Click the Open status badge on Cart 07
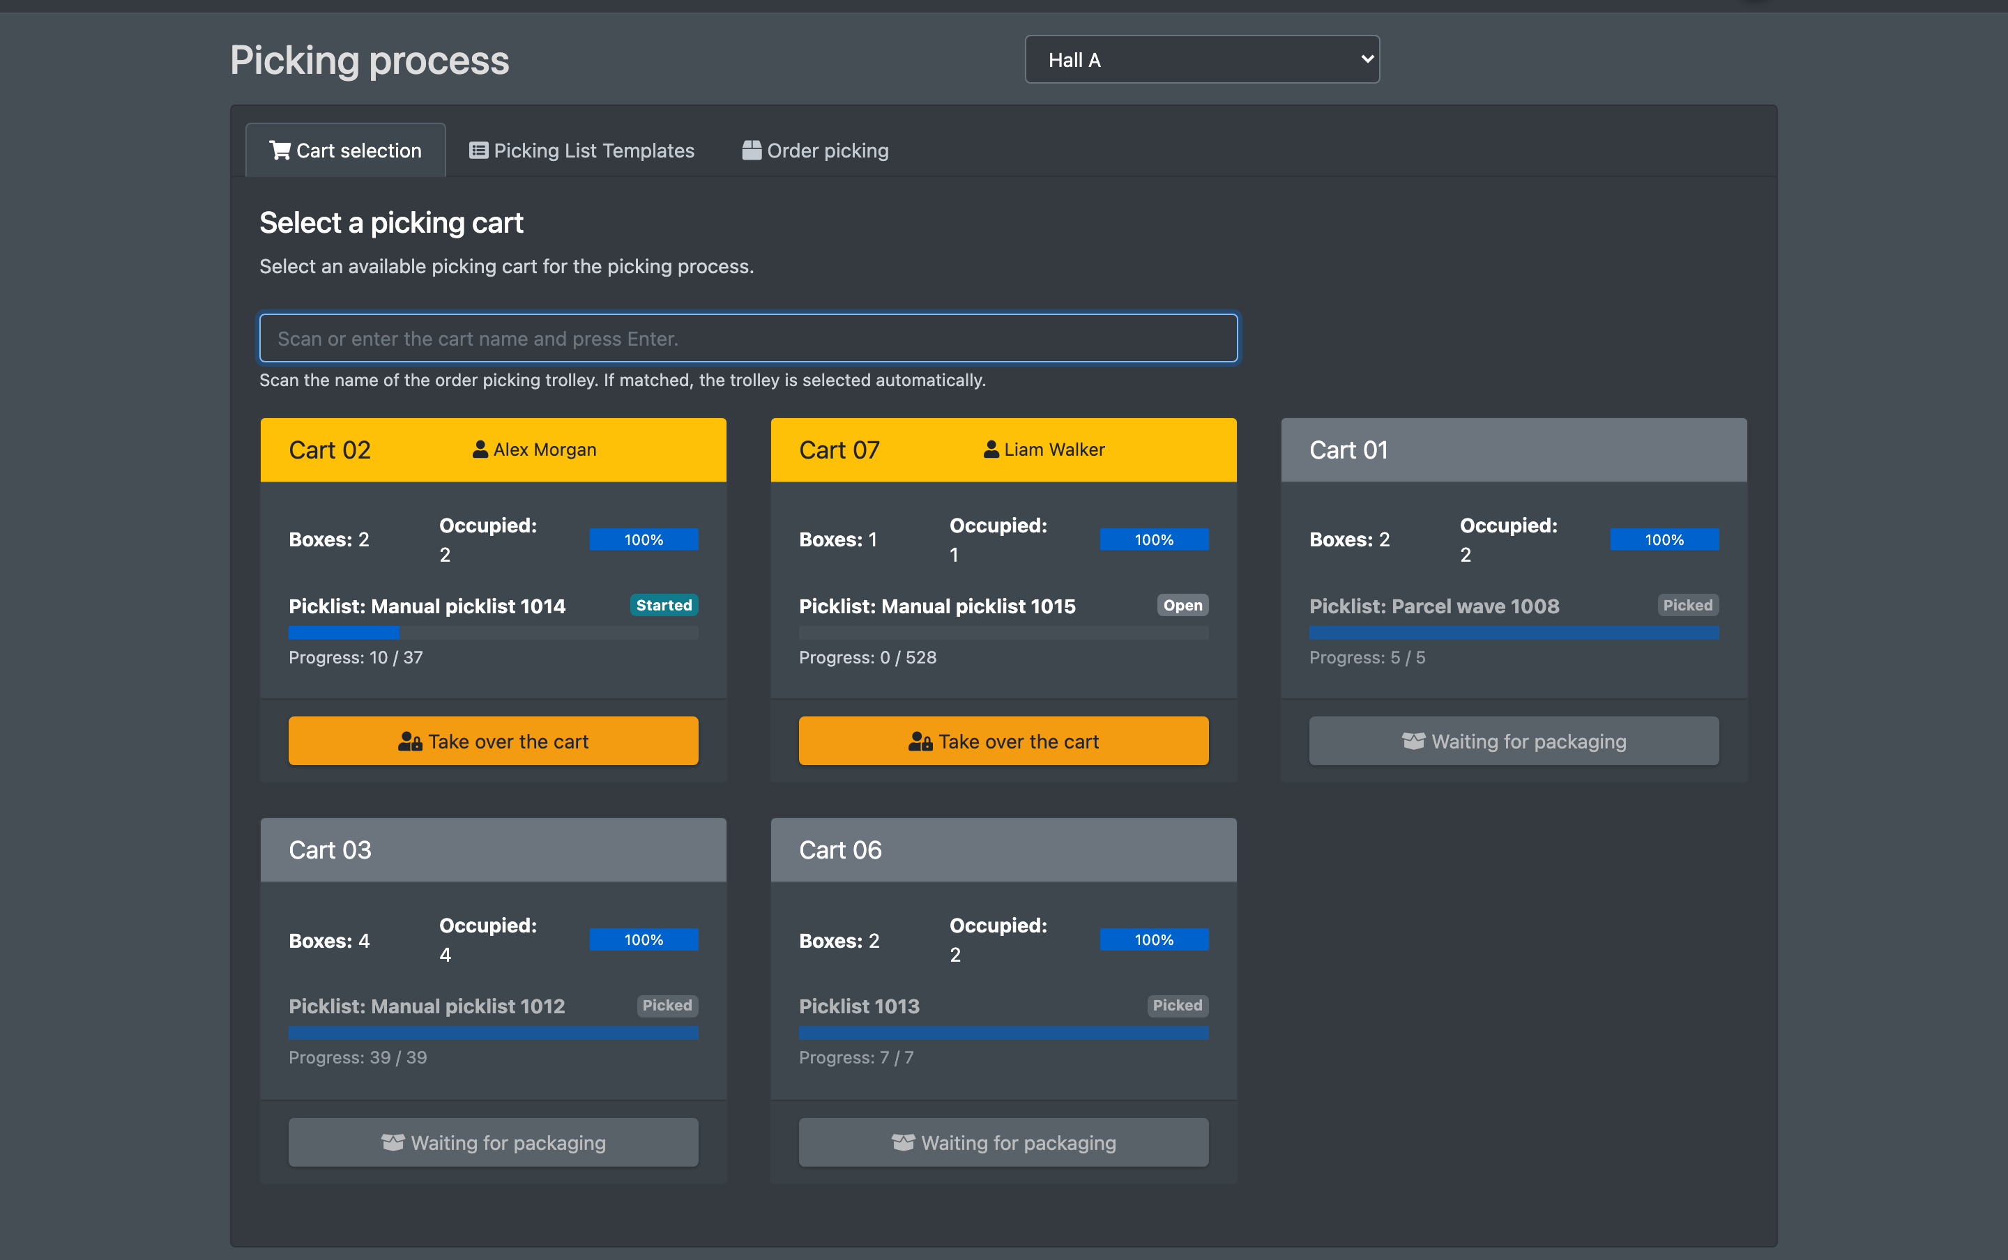2008x1260 pixels. (x=1182, y=605)
